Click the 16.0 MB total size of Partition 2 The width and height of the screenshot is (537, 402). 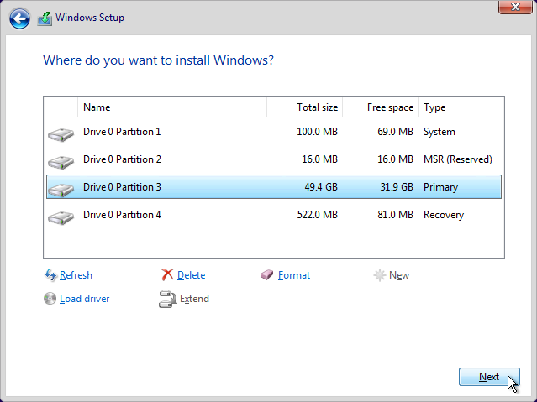coord(319,159)
